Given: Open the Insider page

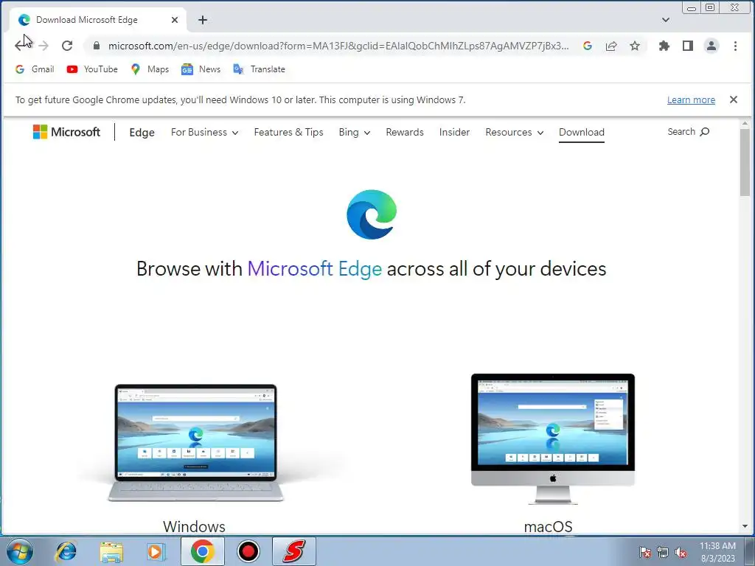Looking at the screenshot, I should click(454, 133).
